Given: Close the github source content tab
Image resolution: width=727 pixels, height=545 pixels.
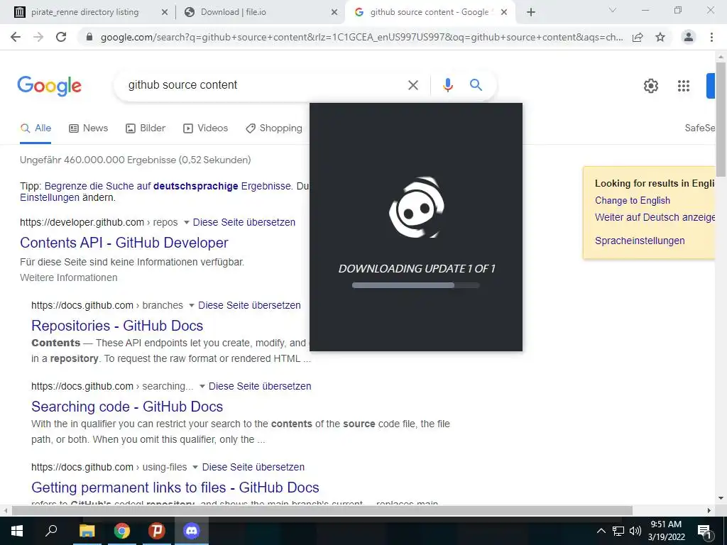Looking at the screenshot, I should click(x=505, y=13).
